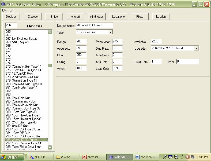Select 277- 12.7cm CD Gun
Screen dimensions: 211x161
point(26,74)
